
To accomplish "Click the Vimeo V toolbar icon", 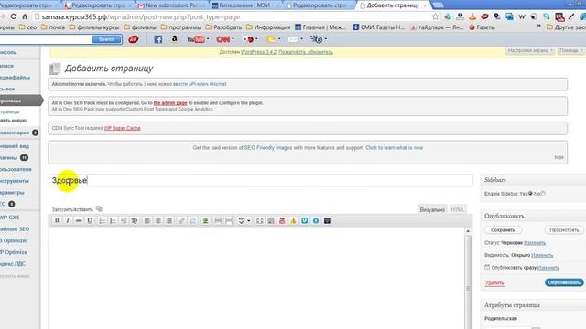I will coord(305,220).
